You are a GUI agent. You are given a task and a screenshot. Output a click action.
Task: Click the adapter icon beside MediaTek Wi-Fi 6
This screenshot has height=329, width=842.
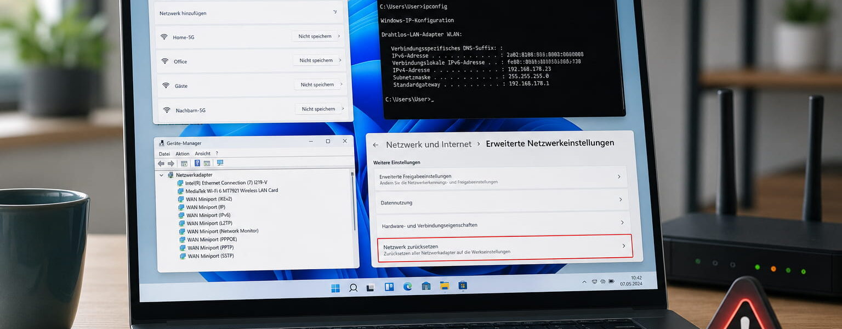click(x=181, y=191)
